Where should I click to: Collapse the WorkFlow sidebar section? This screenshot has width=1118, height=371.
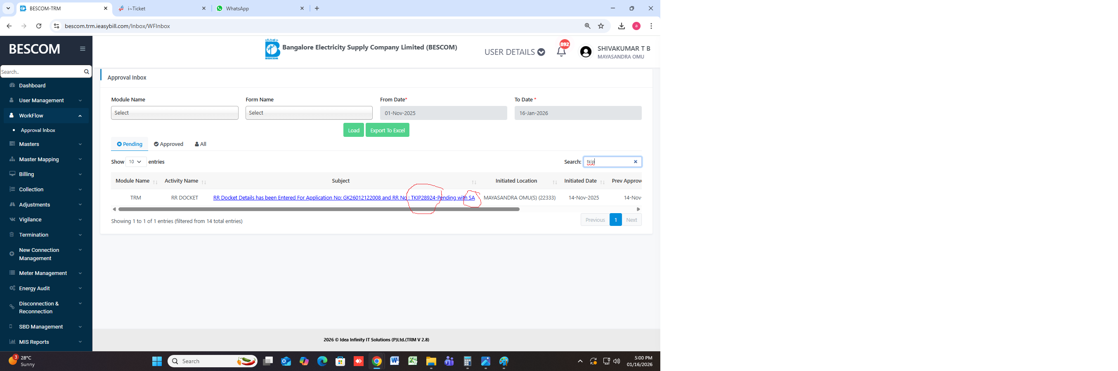coord(46,116)
